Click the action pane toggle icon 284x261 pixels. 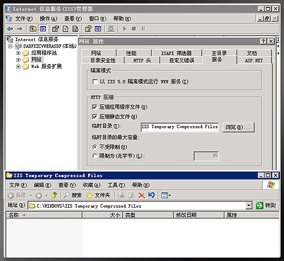98,29
